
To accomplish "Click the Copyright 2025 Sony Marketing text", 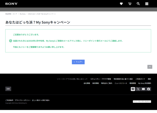I will [x=16, y=103].
